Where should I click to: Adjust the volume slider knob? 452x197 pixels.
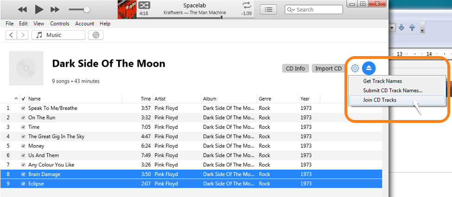pos(87,9)
